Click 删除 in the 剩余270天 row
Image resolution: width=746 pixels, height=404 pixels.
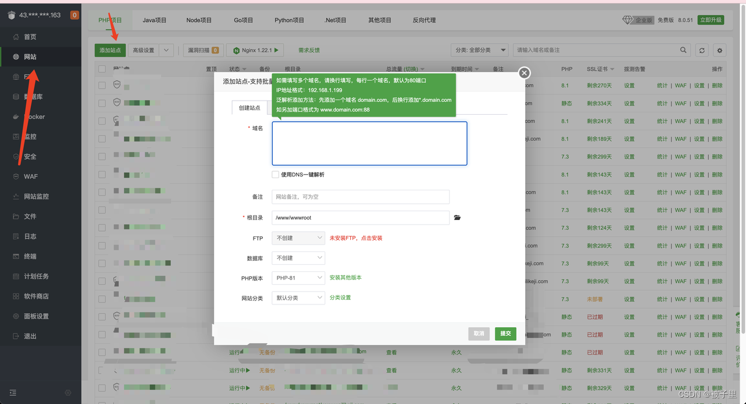tap(717, 86)
